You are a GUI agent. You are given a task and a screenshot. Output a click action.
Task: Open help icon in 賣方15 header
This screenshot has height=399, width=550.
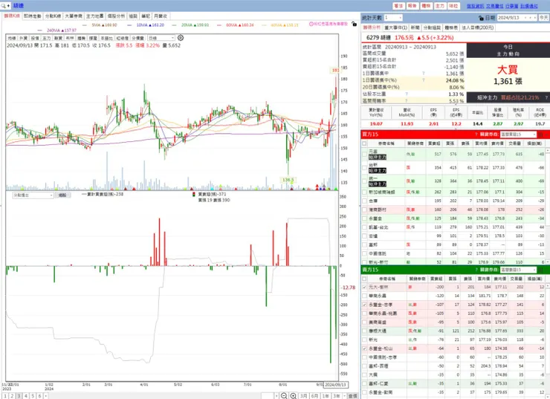coord(476,270)
